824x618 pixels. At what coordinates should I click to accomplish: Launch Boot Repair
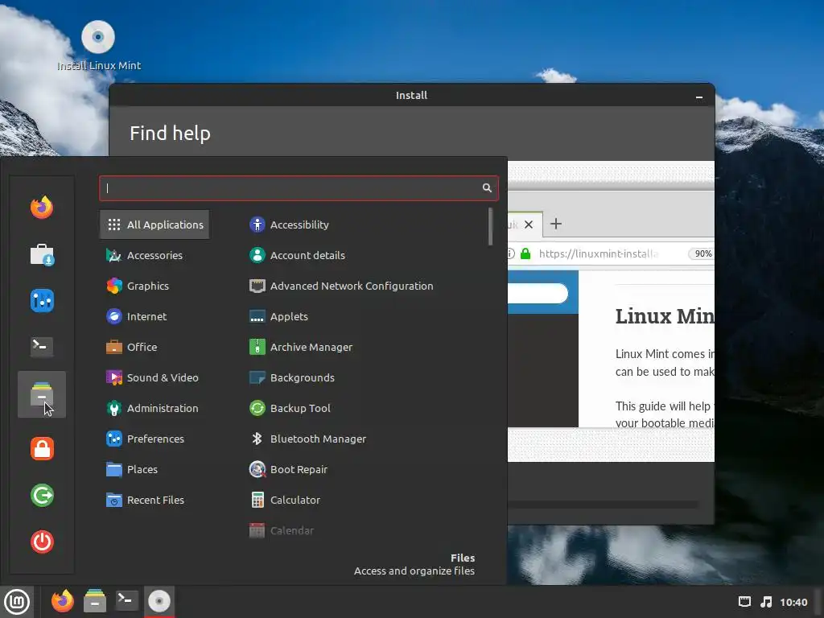tap(288, 469)
